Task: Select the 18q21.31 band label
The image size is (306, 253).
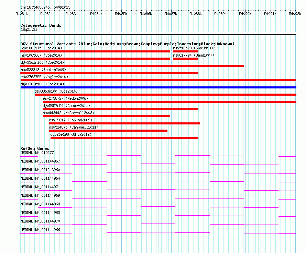Action: [x=29, y=29]
